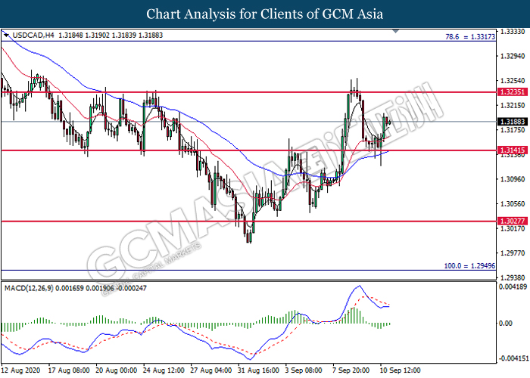Click the 24 Aug 12:00 date label

164,370
